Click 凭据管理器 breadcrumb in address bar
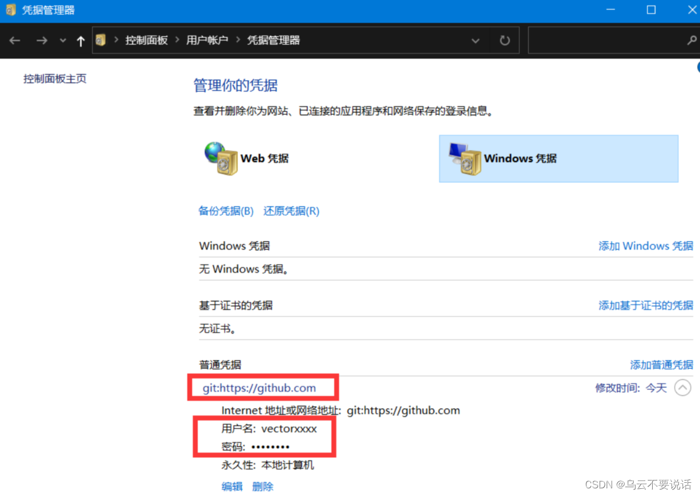The height and width of the screenshot is (495, 700). pyautogui.click(x=273, y=40)
